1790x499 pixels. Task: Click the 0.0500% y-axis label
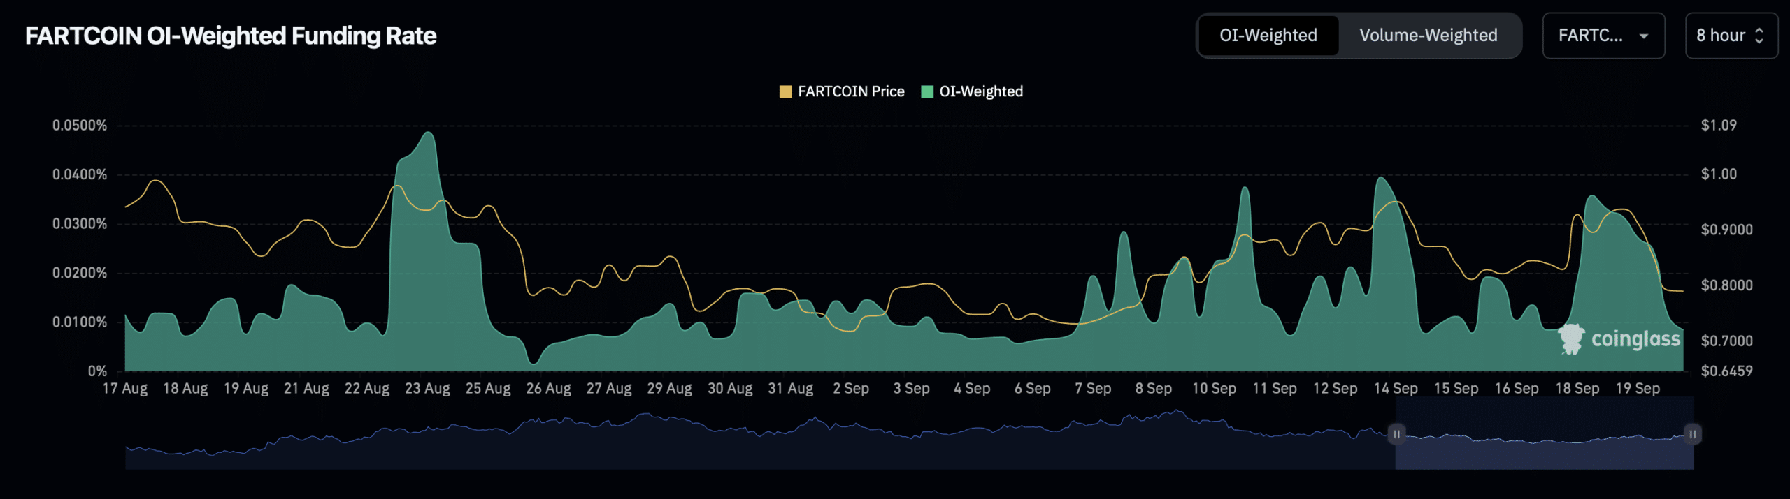[80, 126]
